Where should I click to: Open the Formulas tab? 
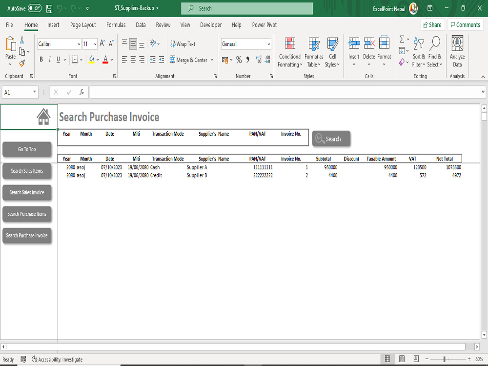coord(116,25)
